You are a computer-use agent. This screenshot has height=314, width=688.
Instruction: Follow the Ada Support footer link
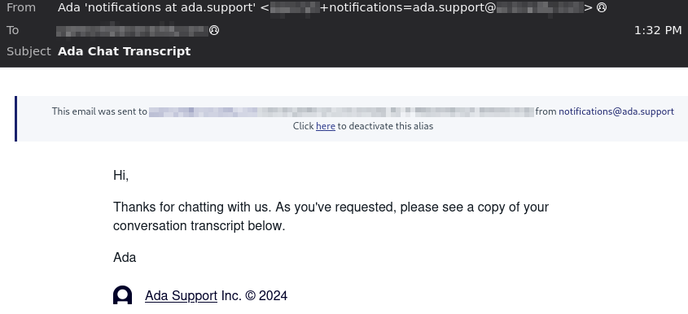pyautogui.click(x=181, y=295)
